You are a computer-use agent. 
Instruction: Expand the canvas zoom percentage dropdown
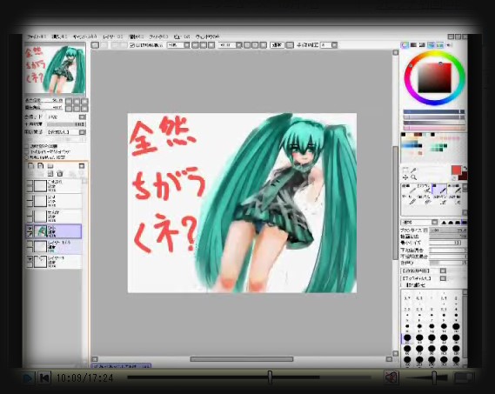pyautogui.click(x=186, y=45)
